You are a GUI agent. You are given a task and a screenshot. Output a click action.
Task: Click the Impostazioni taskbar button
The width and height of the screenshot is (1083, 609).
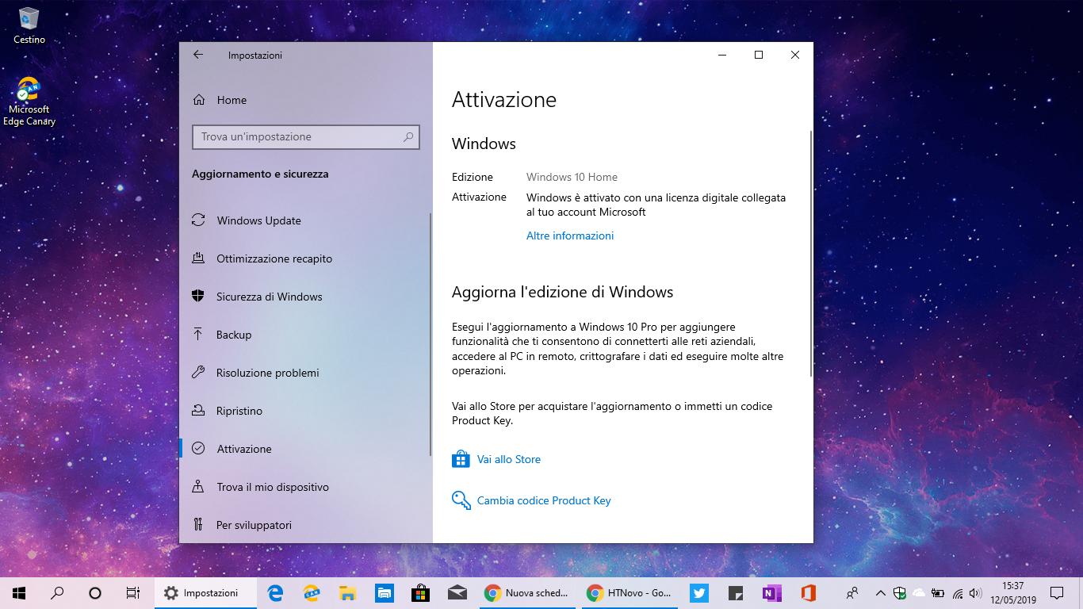tap(205, 592)
